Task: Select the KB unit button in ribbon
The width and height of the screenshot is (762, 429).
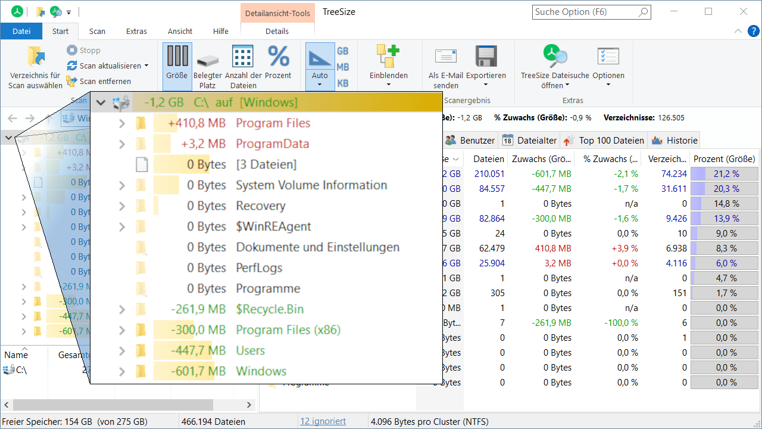Action: [343, 83]
